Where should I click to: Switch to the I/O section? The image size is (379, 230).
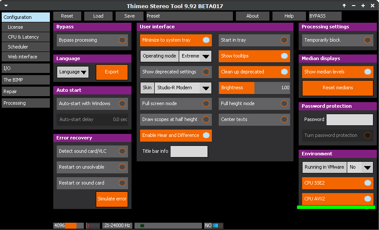click(26, 68)
